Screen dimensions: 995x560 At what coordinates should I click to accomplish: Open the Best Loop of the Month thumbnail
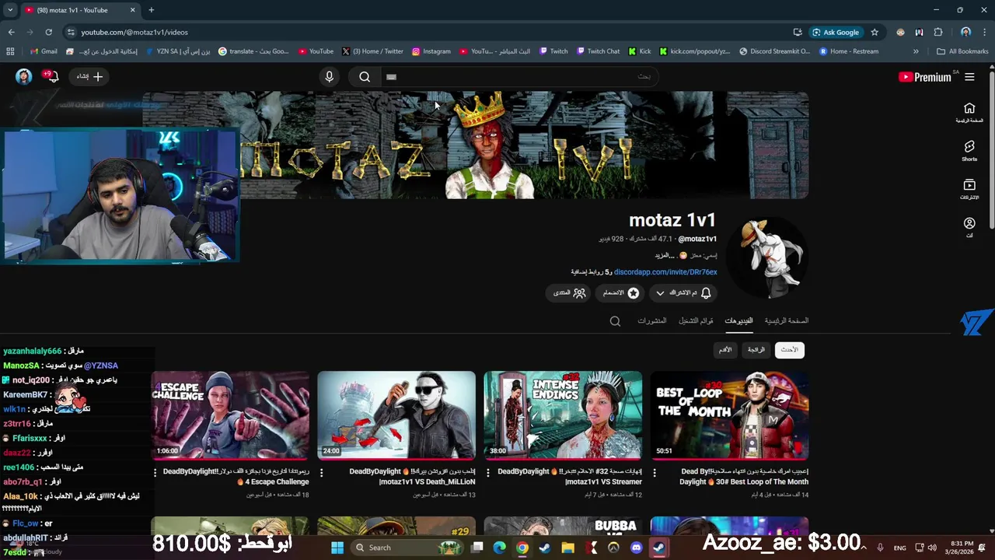click(x=729, y=415)
